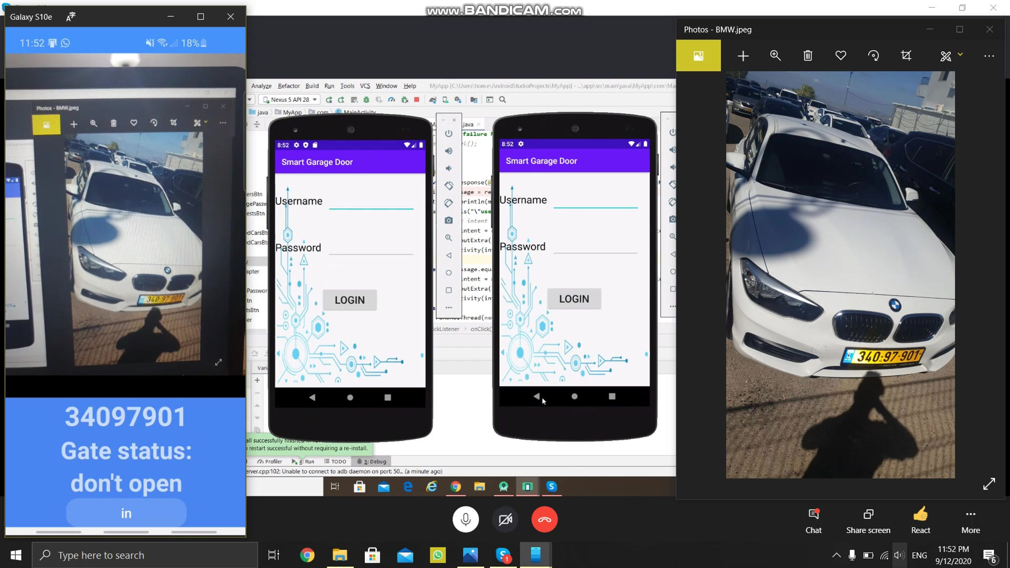Click volume down on first emulator sidebar
Screen dimensions: 1010x568
[448, 168]
